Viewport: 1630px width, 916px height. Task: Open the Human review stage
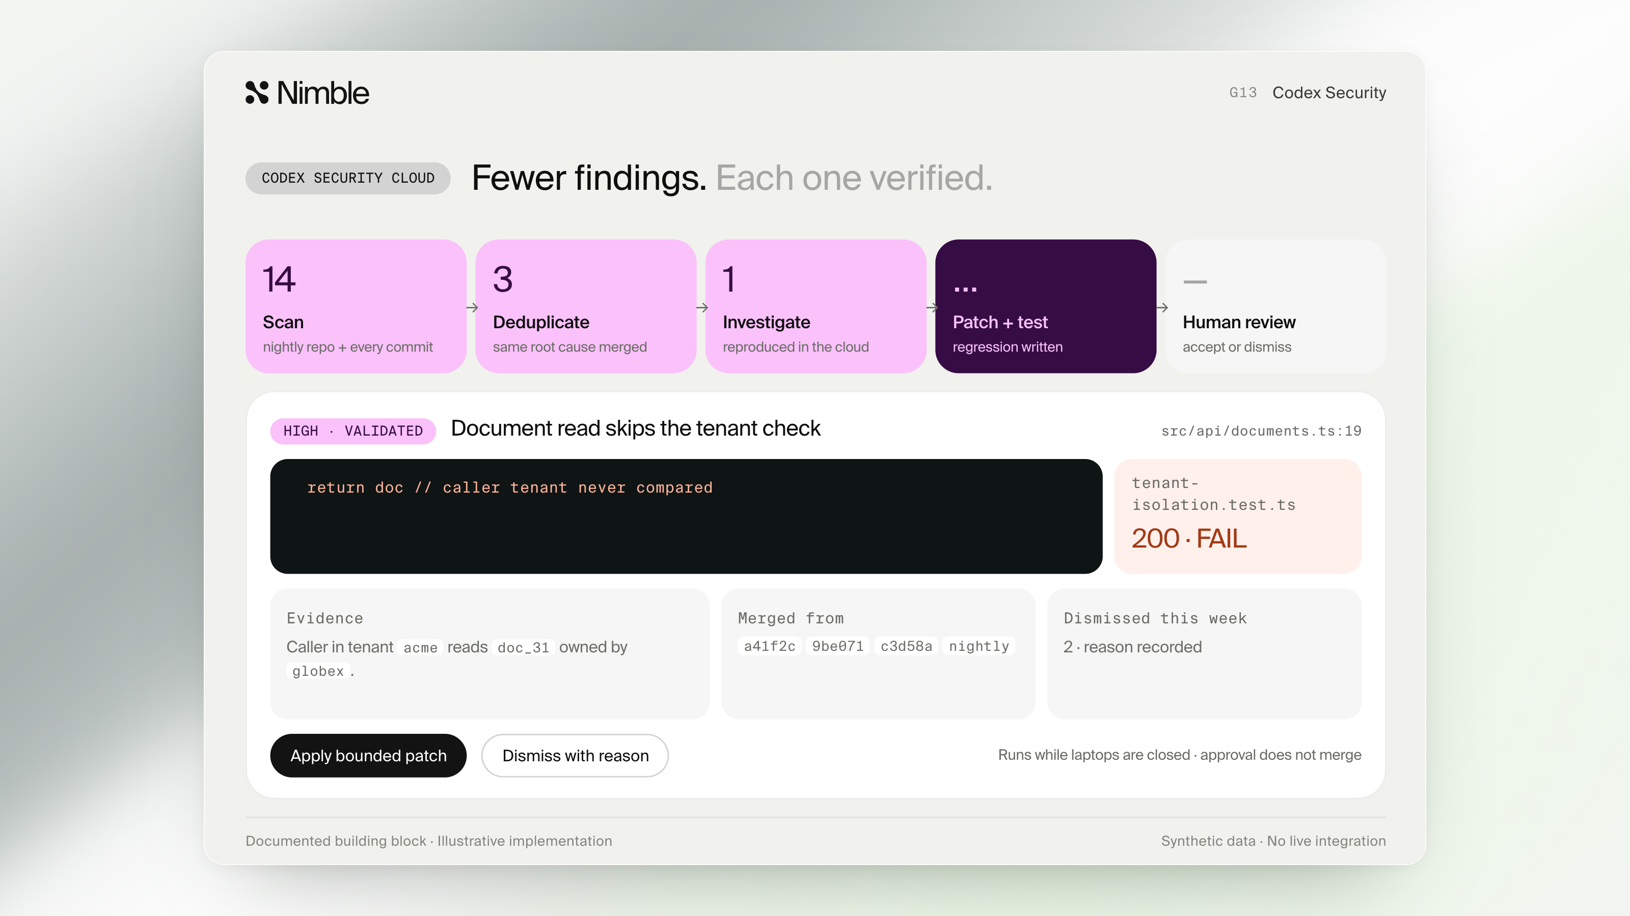(x=1275, y=306)
